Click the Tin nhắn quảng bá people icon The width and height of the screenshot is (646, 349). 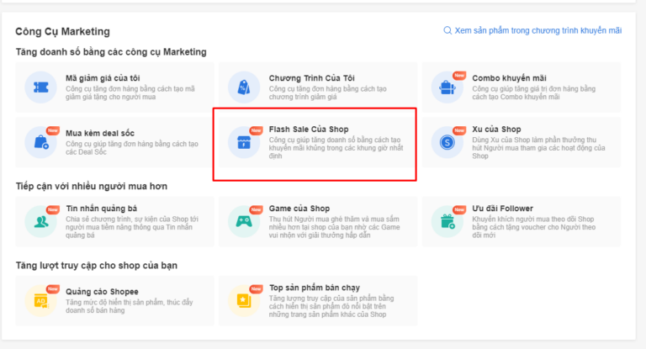tap(40, 222)
